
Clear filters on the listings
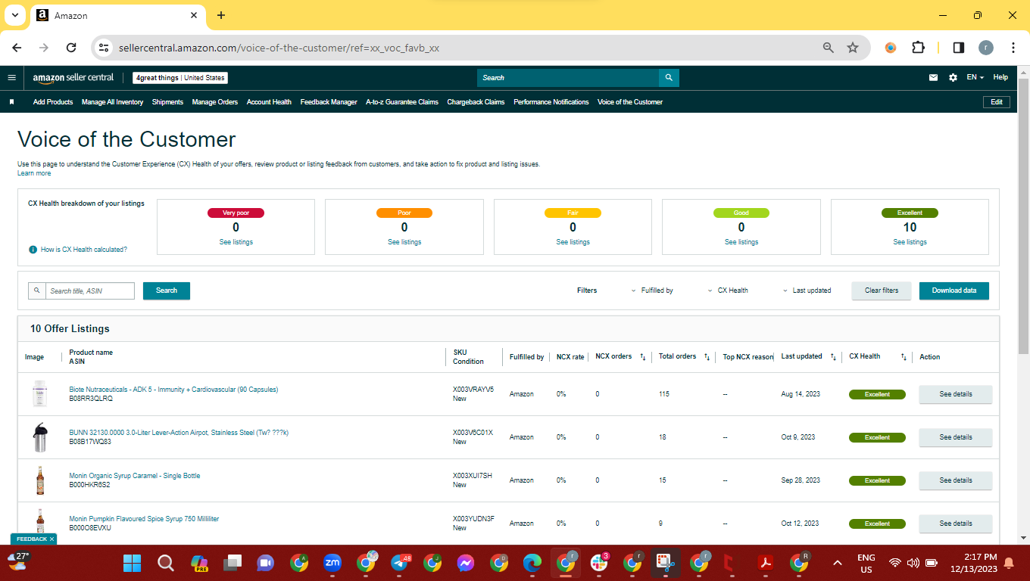pos(882,290)
